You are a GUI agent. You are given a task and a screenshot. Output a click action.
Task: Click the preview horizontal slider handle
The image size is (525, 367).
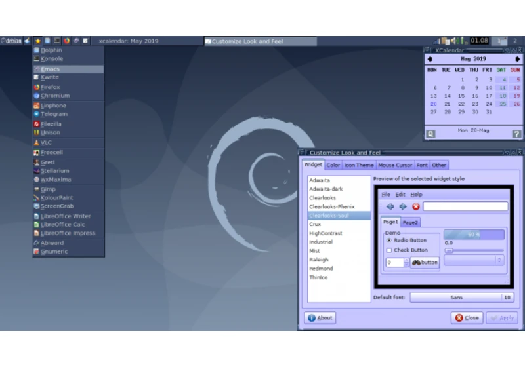point(449,250)
